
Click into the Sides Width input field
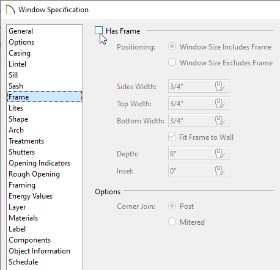coord(199,86)
